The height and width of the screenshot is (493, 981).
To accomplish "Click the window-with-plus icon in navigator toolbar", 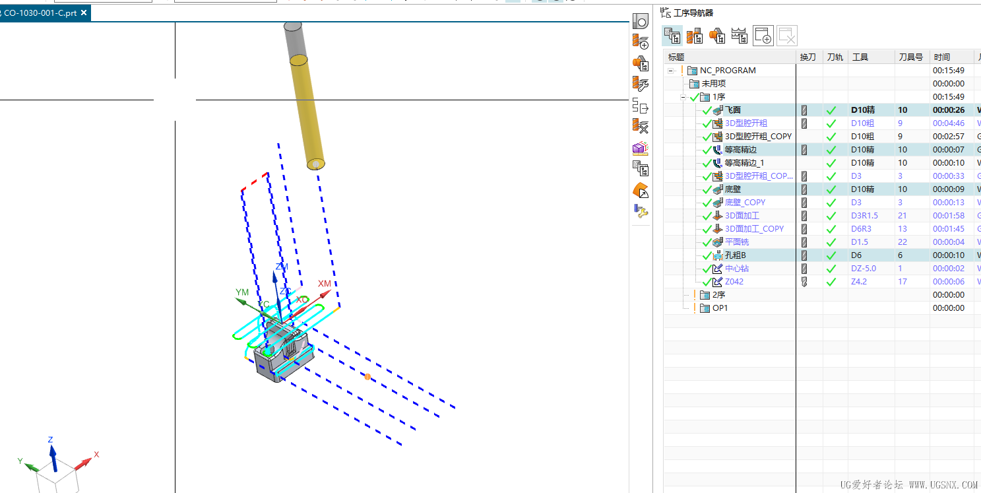I will tap(763, 36).
